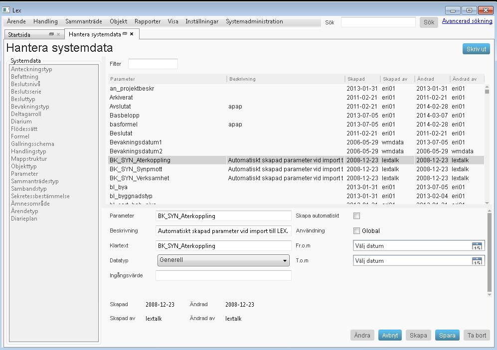Select the basformel parameter row

[296, 124]
